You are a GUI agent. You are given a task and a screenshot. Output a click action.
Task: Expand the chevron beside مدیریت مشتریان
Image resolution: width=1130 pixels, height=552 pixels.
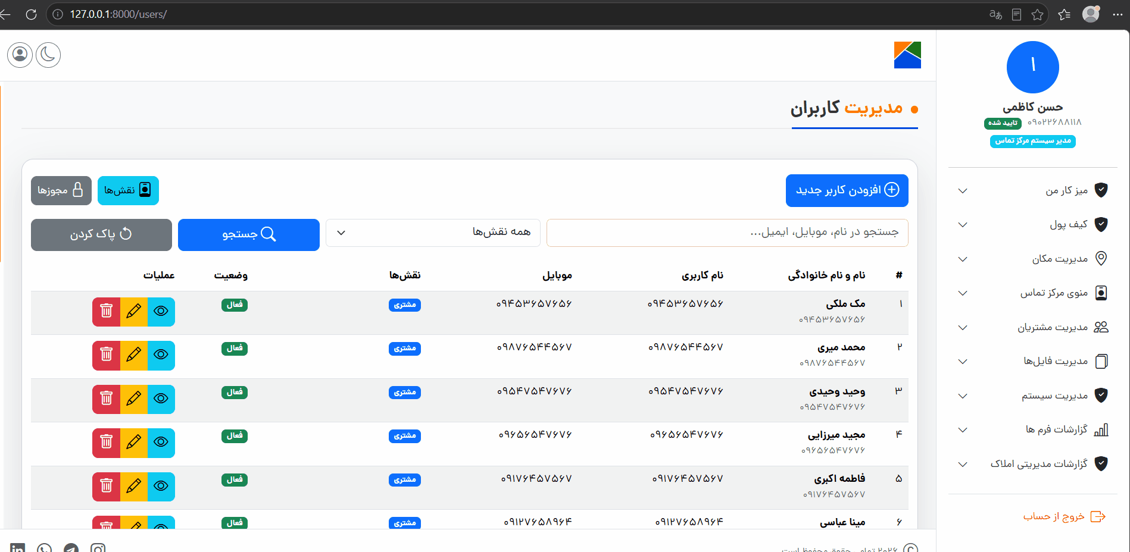click(x=963, y=328)
